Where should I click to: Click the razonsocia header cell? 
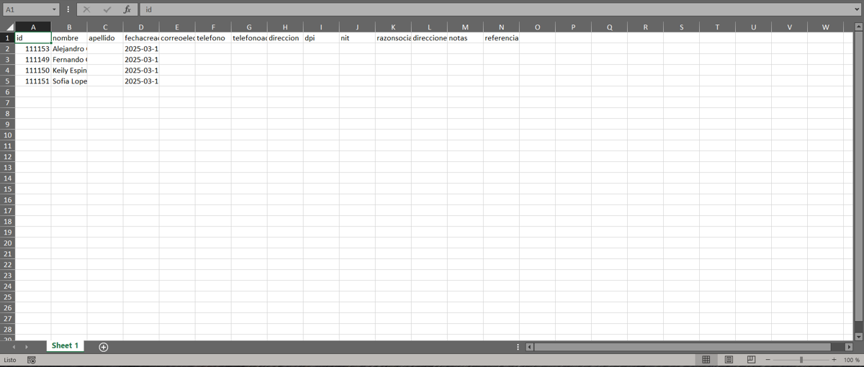(393, 38)
